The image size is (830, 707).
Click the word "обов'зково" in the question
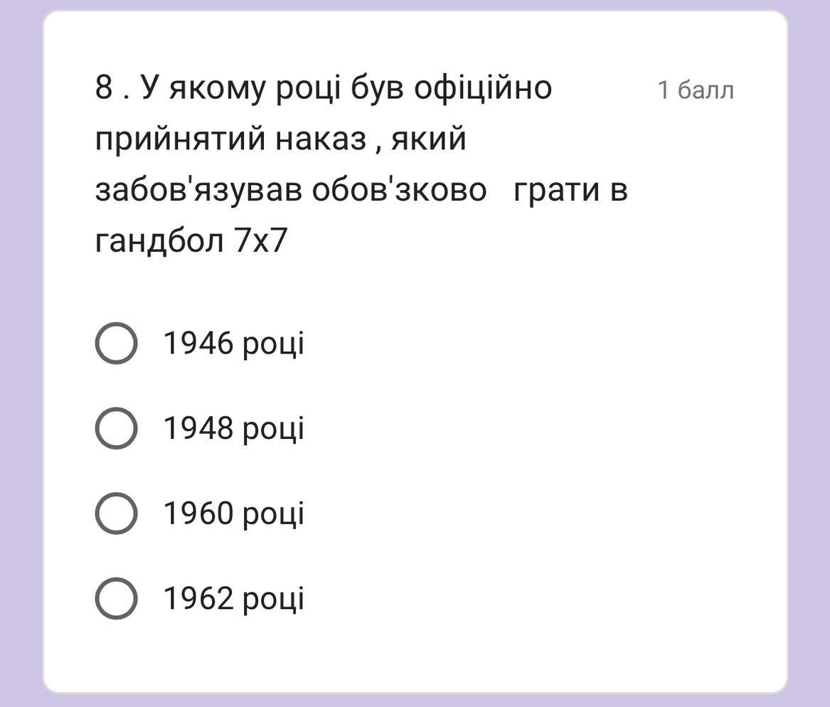pos(400,189)
